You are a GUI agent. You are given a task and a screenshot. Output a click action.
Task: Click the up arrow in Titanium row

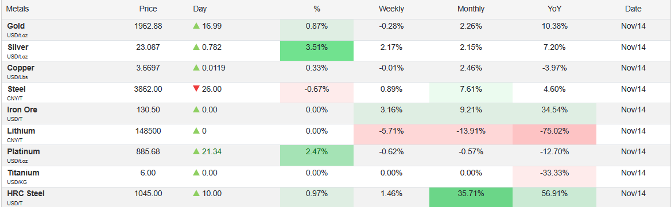[196, 173]
